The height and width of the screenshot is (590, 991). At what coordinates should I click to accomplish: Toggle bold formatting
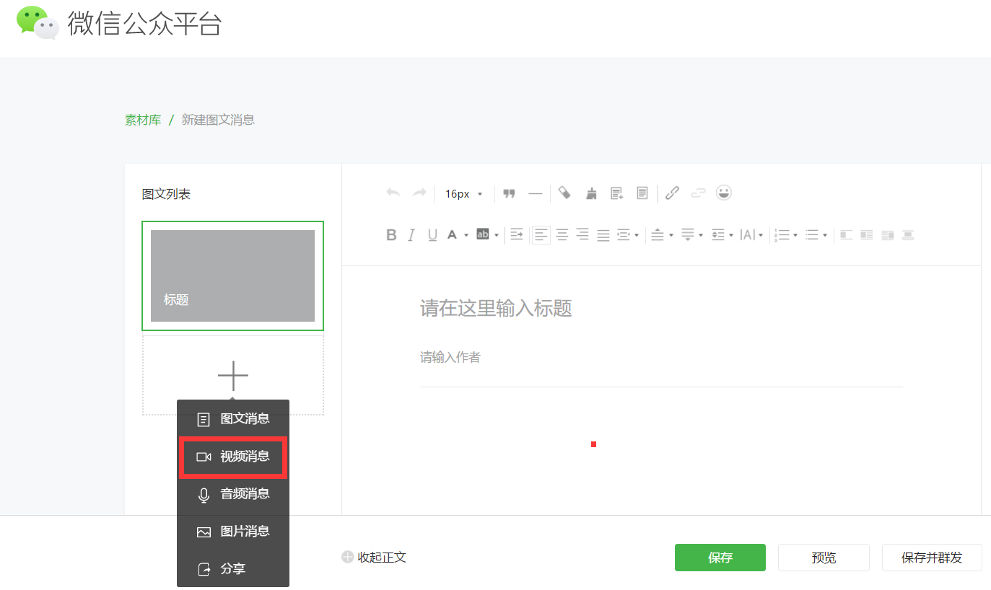coord(391,234)
